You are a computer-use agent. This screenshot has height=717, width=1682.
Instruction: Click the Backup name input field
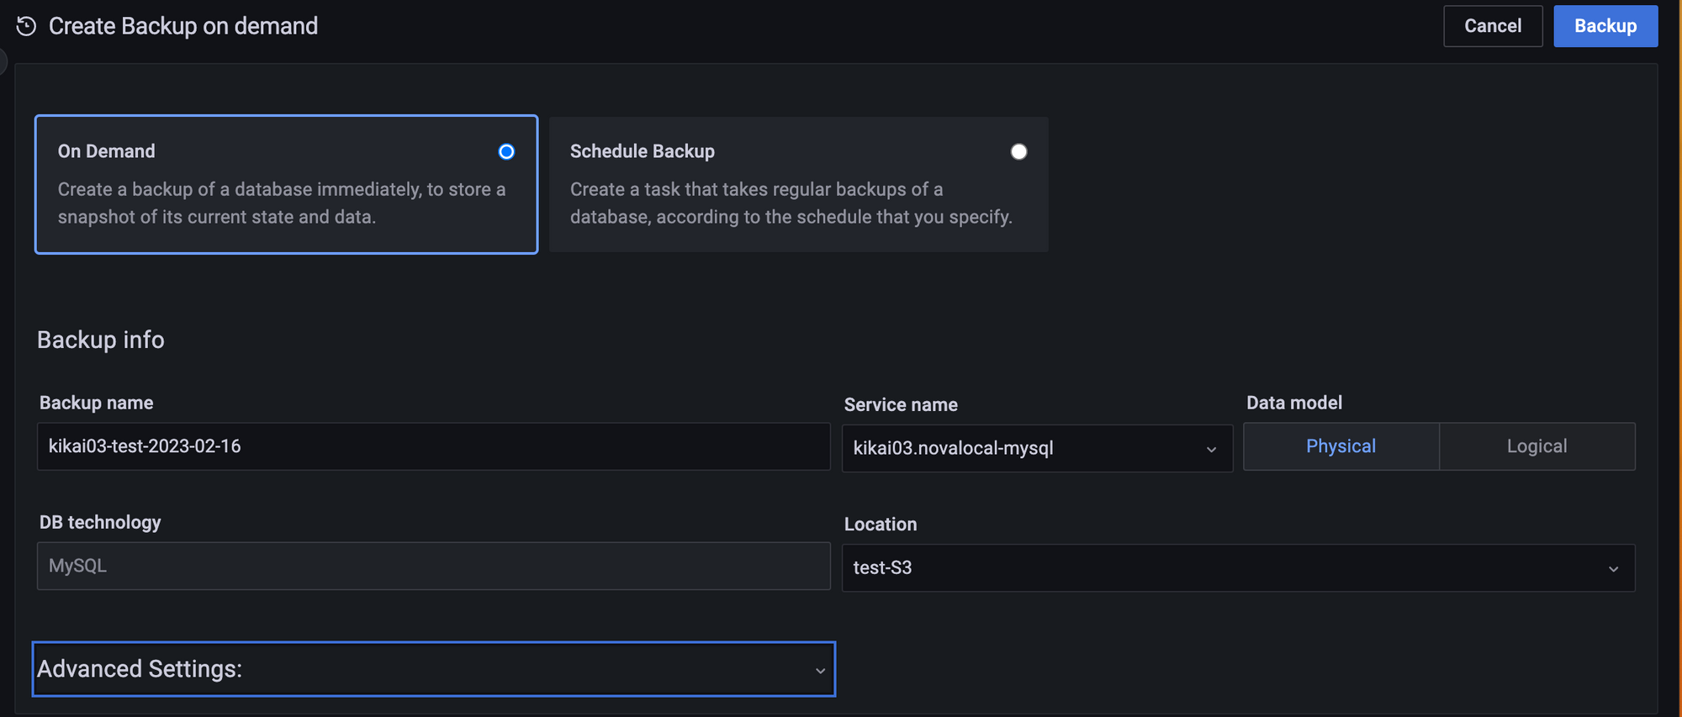433,446
